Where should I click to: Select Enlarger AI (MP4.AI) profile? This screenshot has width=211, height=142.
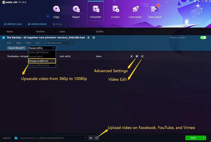[x=42, y=61]
